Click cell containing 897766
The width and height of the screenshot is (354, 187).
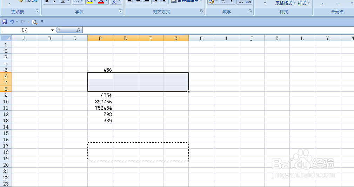pos(100,102)
